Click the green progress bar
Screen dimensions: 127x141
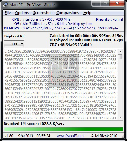(x=63, y=129)
